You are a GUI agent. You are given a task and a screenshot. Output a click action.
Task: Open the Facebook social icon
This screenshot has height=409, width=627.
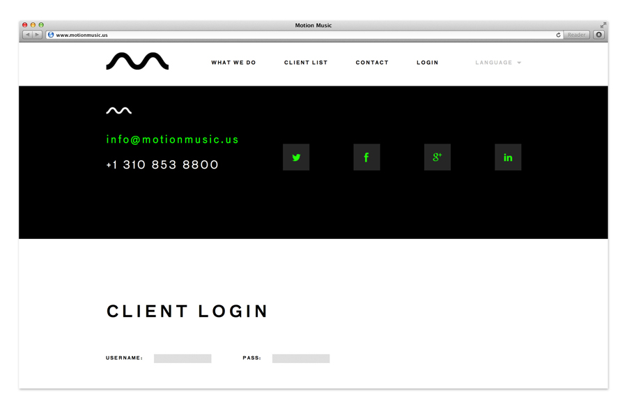click(366, 157)
